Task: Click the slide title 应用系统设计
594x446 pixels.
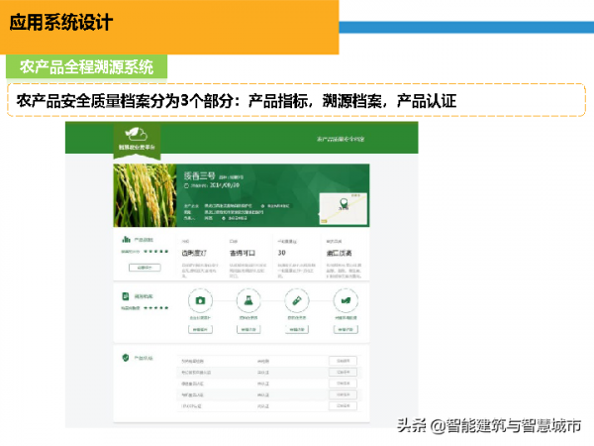Action: click(x=61, y=23)
